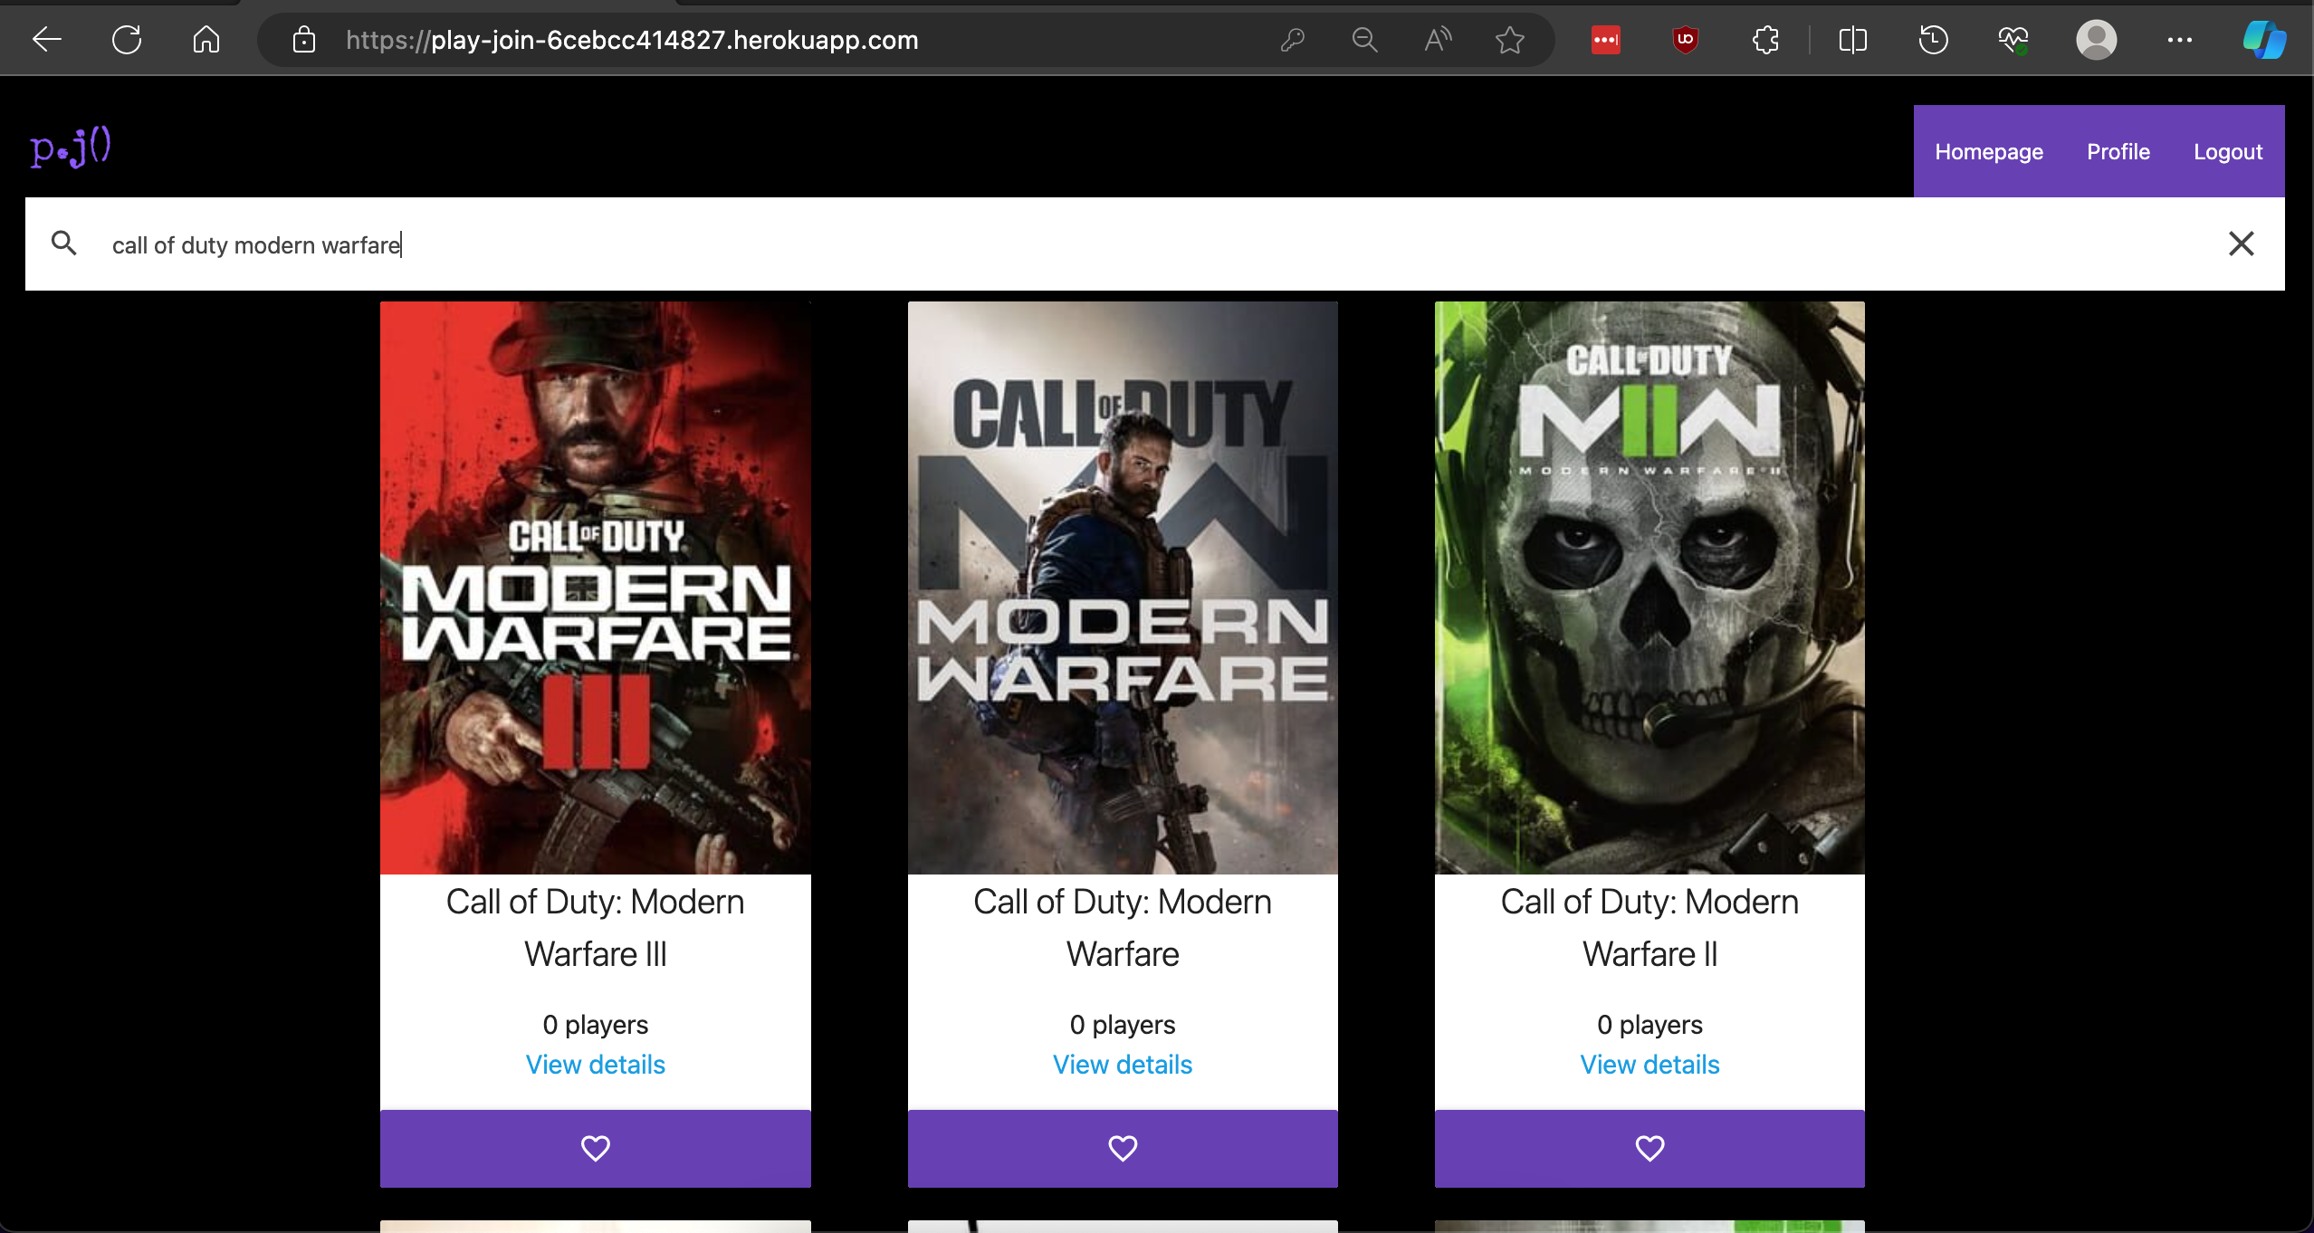Viewport: 2314px width, 1233px height.
Task: Click View details for Modern Warfare
Action: [x=1122, y=1063]
